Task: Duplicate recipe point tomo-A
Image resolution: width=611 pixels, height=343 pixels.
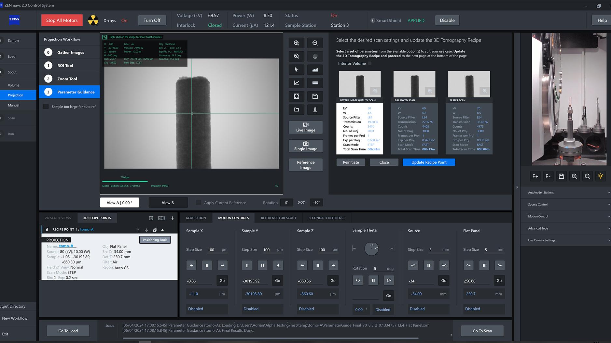Action: 155,230
